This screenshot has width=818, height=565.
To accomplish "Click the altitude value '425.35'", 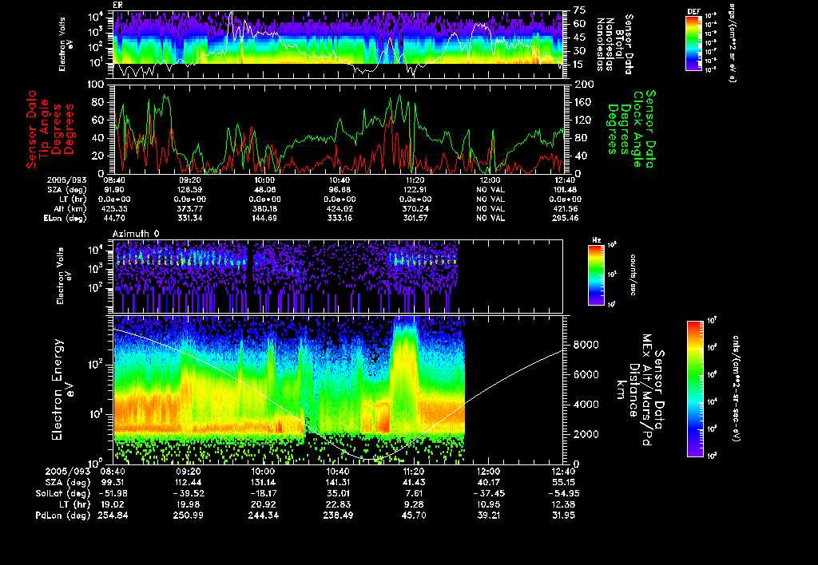I will click(114, 208).
